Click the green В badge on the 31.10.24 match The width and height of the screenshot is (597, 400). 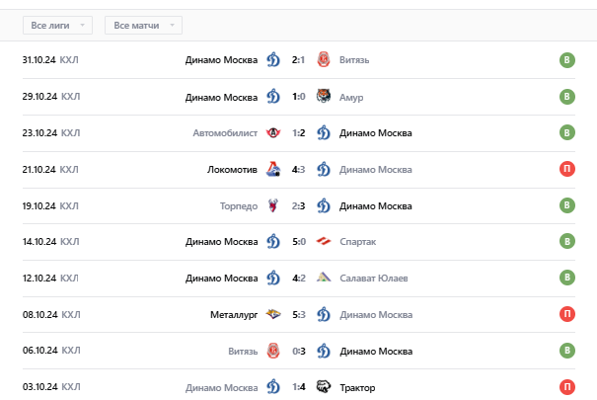[566, 60]
